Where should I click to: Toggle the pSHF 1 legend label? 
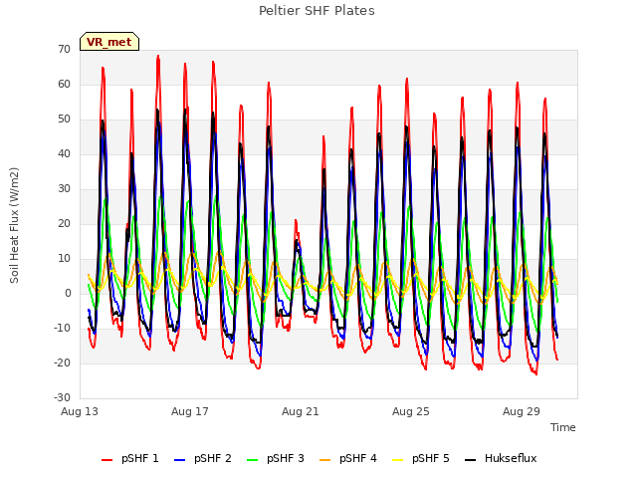click(x=140, y=458)
